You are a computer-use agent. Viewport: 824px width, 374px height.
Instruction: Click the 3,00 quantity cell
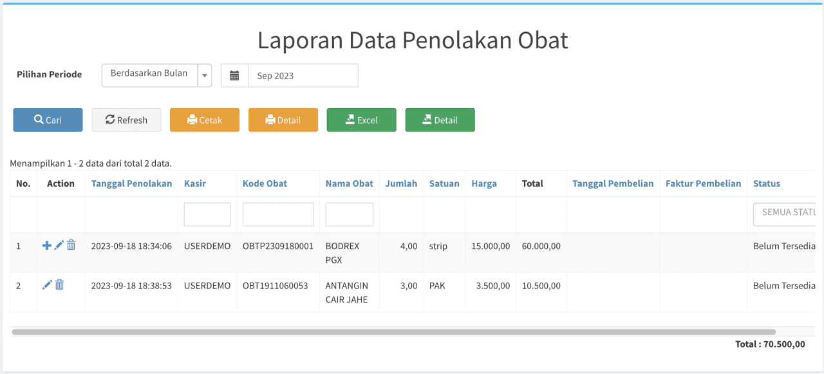(x=409, y=285)
